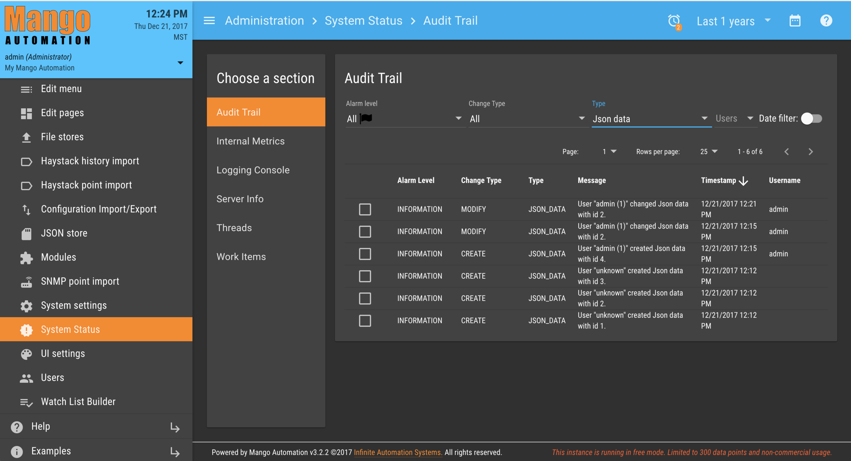Open JSON store in sidebar
The width and height of the screenshot is (851, 461).
pyautogui.click(x=96, y=233)
